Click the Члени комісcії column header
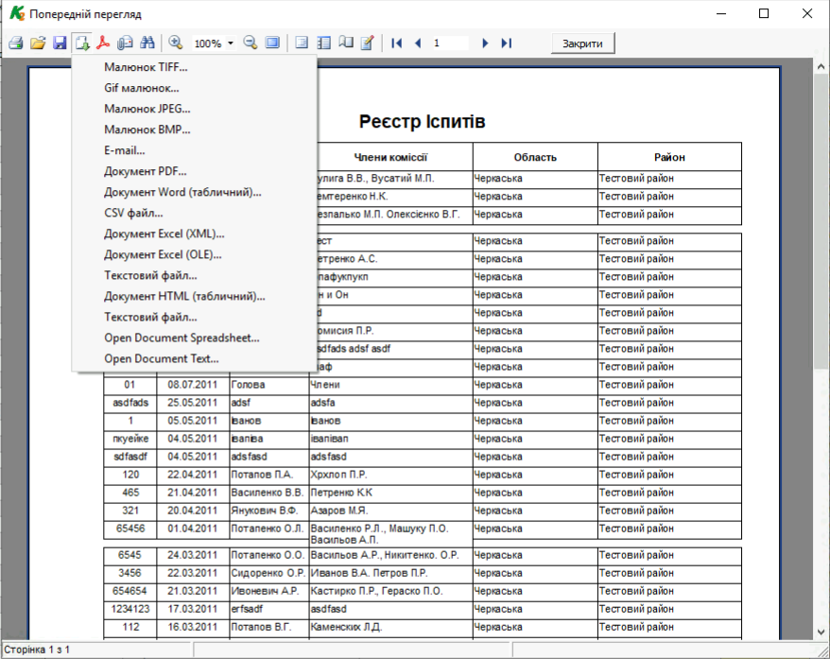The height and width of the screenshot is (659, 830). click(390, 157)
